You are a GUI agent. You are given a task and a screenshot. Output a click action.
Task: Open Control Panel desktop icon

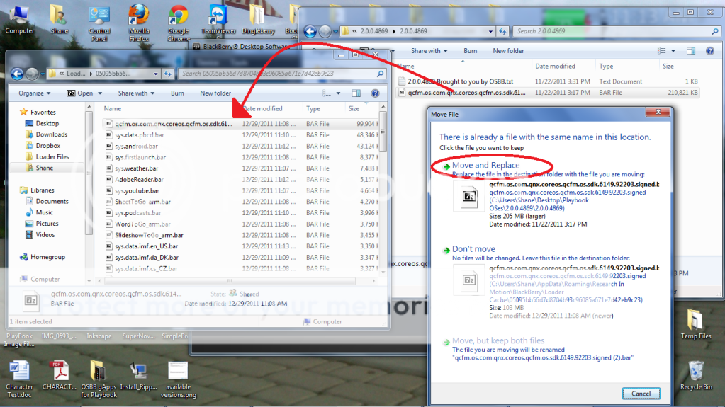pos(99,23)
